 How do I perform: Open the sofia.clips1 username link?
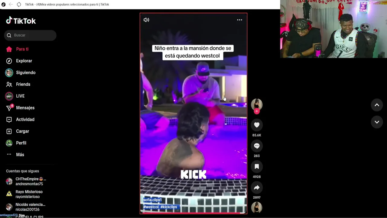[x=152, y=200]
